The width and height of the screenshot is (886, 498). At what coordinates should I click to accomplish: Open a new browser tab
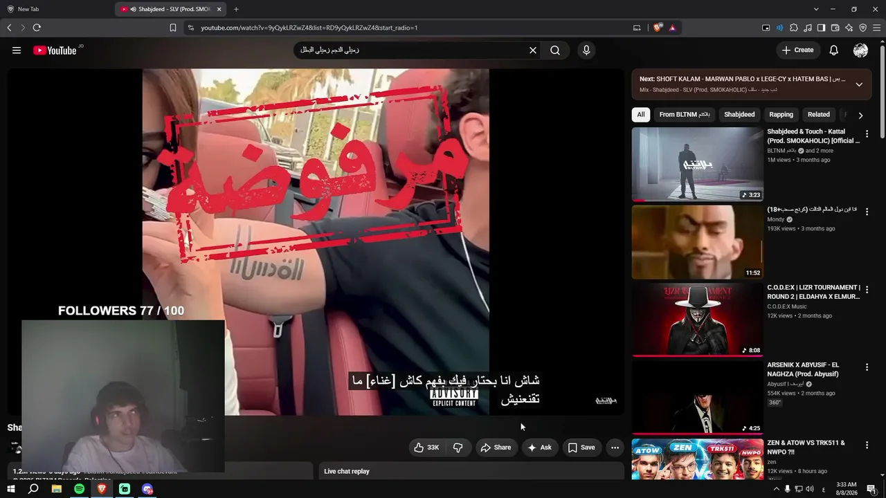tap(236, 9)
